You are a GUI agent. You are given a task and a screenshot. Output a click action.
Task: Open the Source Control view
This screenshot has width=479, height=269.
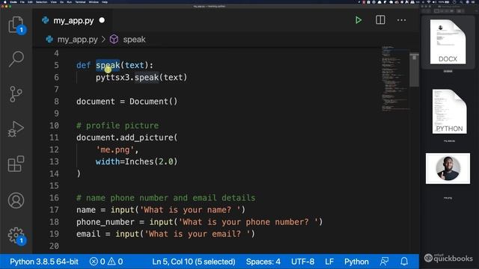[16, 93]
